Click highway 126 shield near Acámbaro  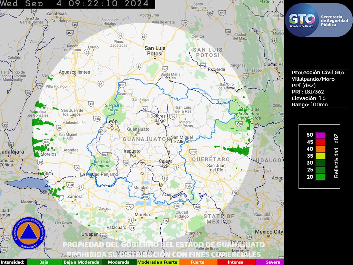[176, 206]
